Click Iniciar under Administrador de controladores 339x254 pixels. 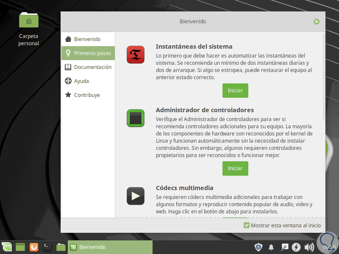235,168
